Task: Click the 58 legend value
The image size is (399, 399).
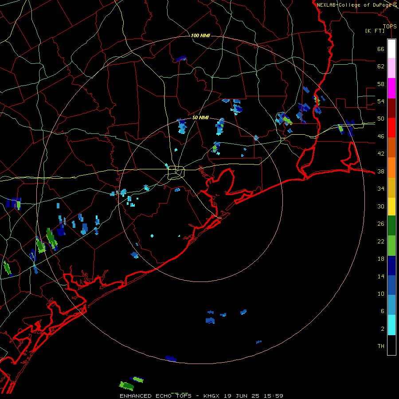Action: 381,84
